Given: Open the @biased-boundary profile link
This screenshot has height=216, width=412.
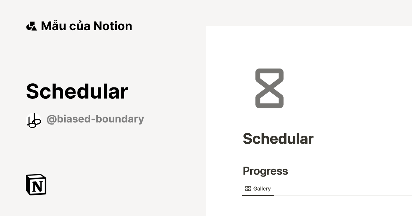Looking at the screenshot, I should (95, 119).
